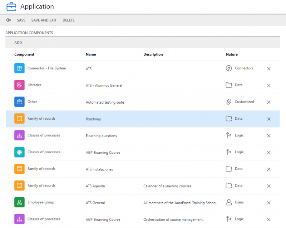Select the ATS Instalaciones name
The image size is (286, 228).
[99, 169]
